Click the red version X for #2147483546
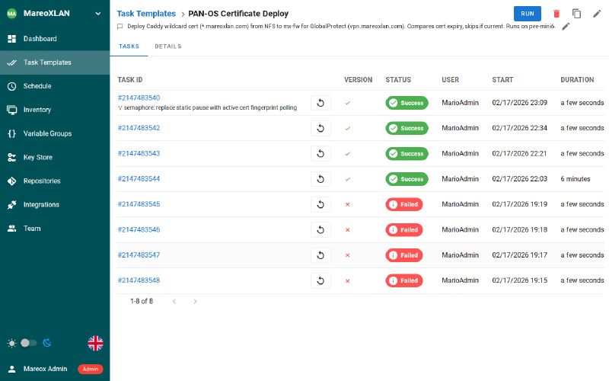Screen dimensions: 609x381 tap(348, 230)
